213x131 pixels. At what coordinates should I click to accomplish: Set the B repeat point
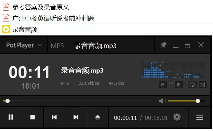(x=179, y=85)
